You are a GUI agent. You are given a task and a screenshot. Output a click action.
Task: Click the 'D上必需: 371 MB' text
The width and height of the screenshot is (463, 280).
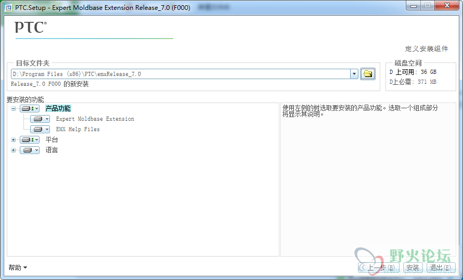[413, 82]
